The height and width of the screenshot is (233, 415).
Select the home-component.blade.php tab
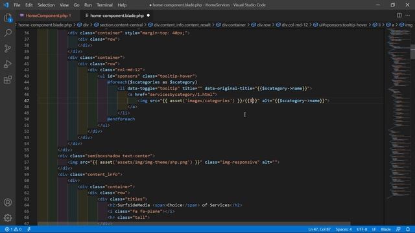[x=117, y=16]
